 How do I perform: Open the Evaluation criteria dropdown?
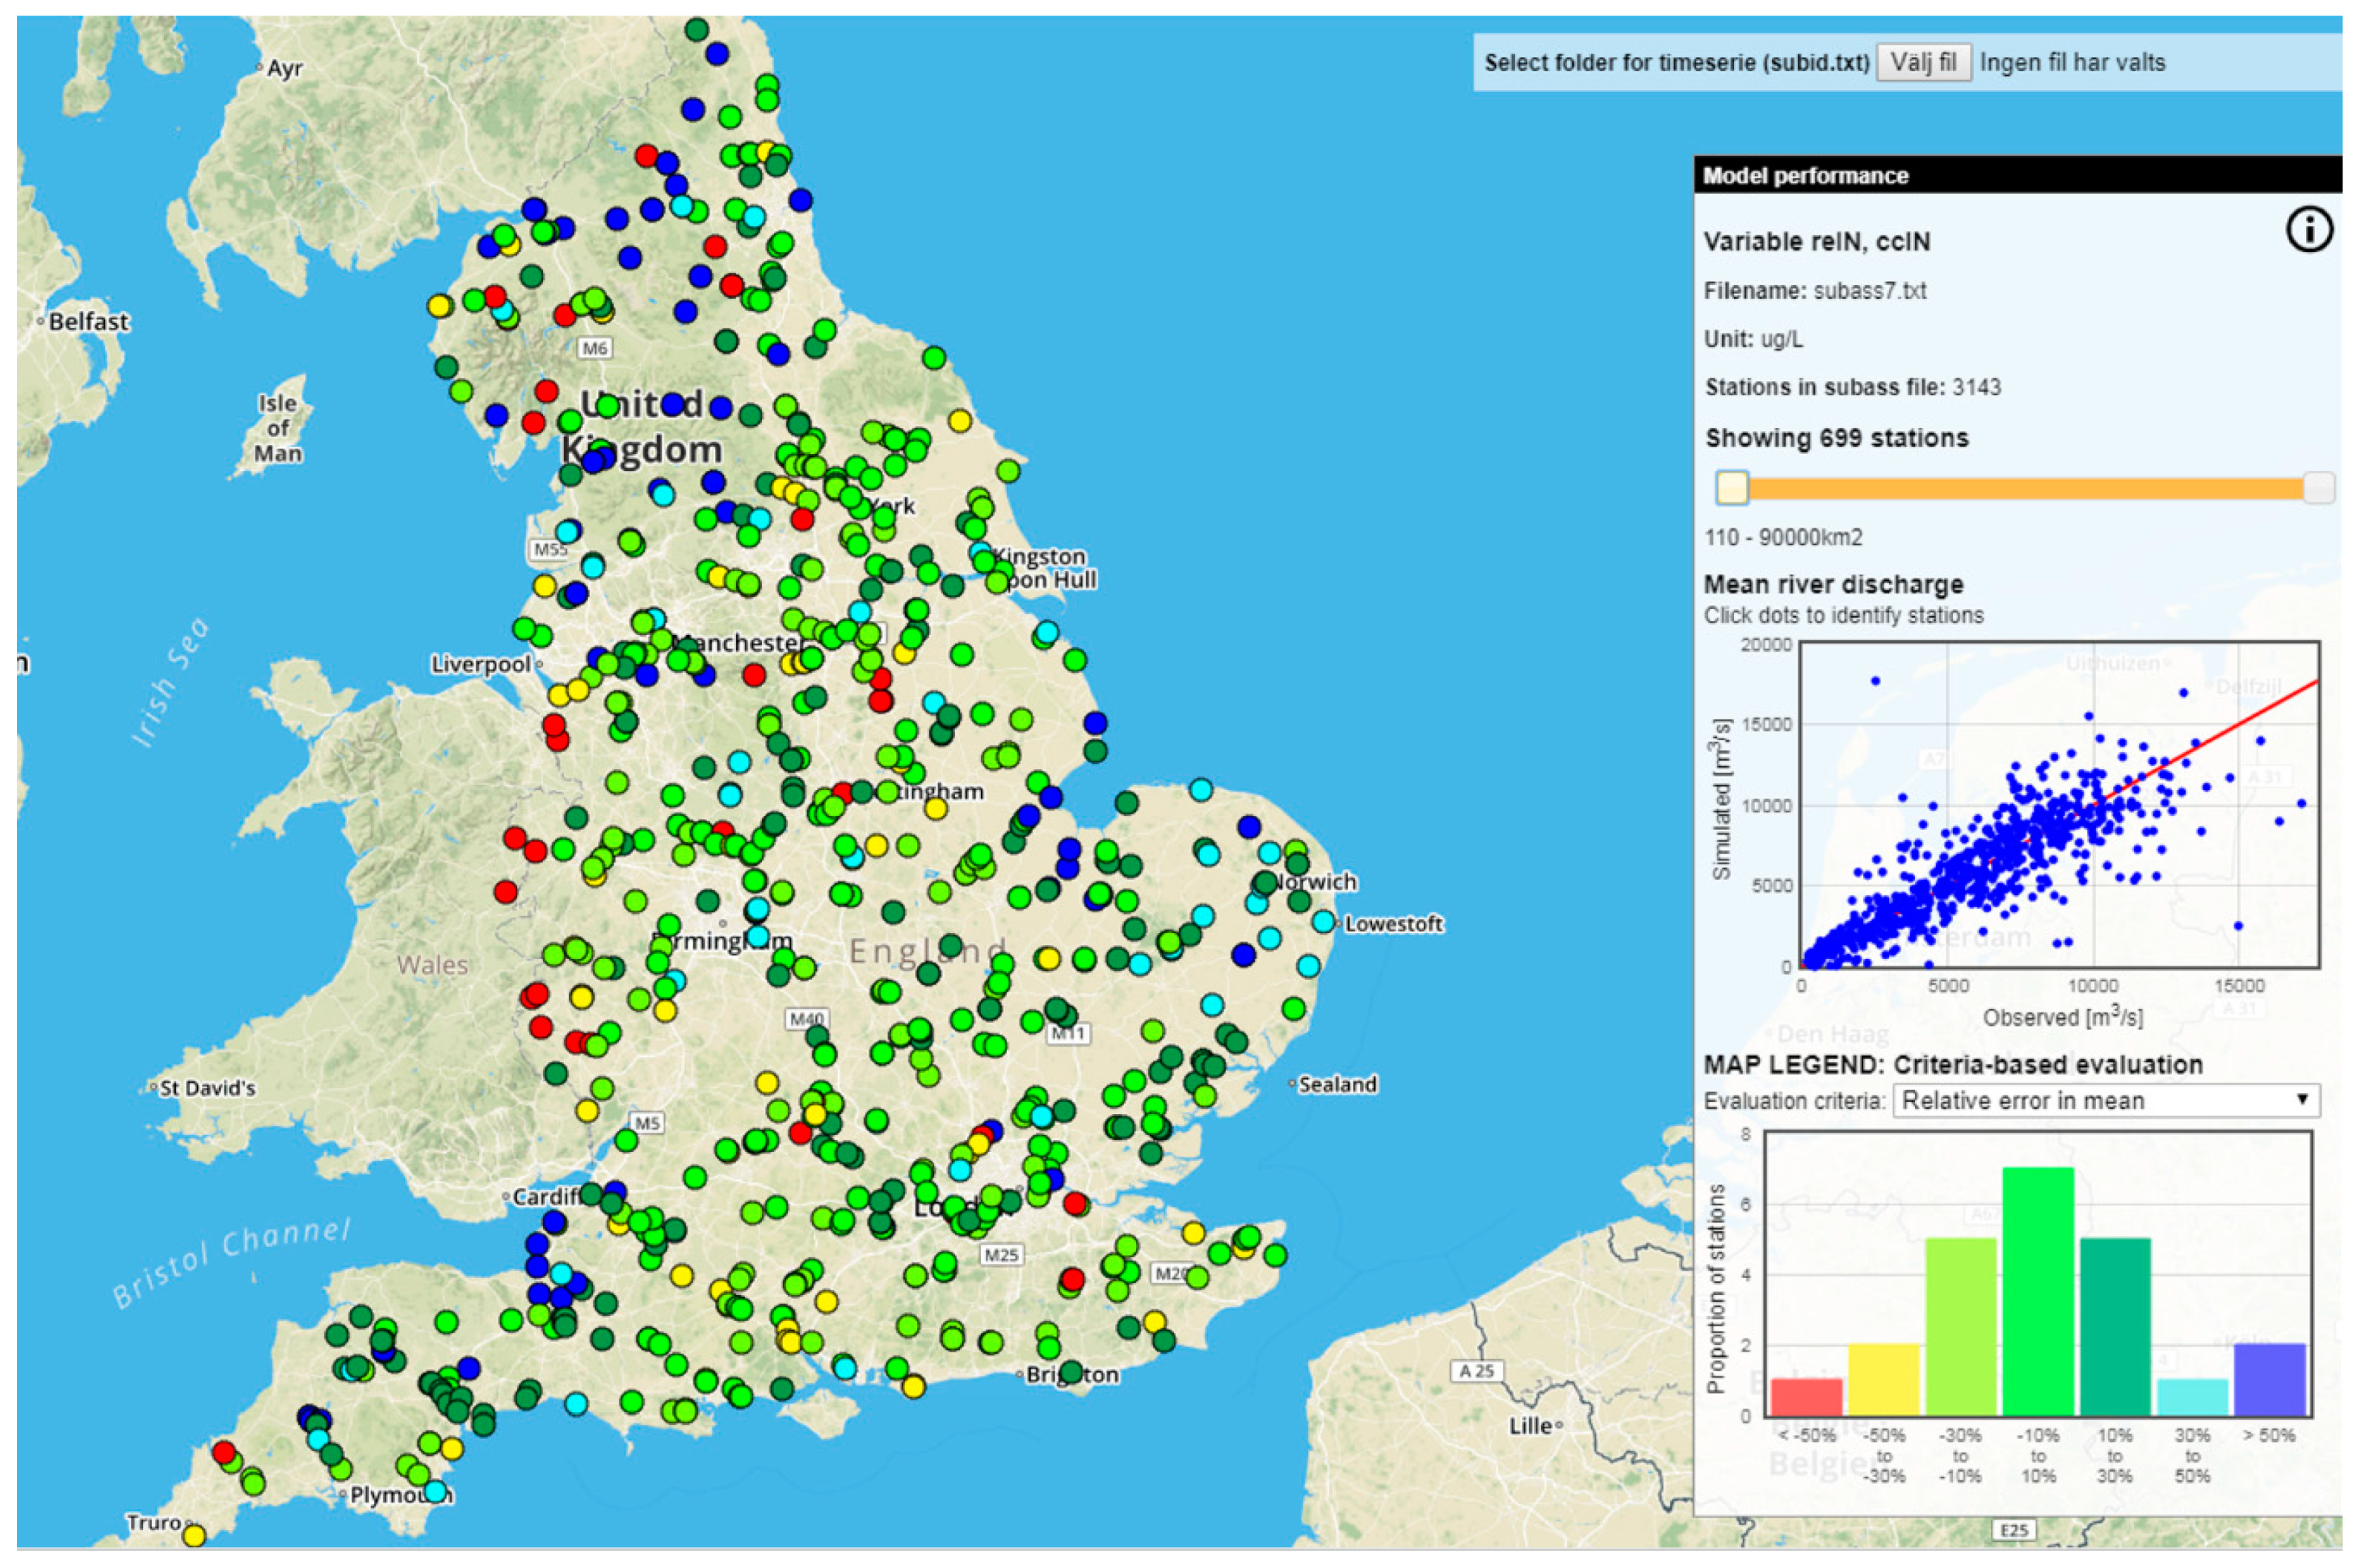[2105, 1100]
